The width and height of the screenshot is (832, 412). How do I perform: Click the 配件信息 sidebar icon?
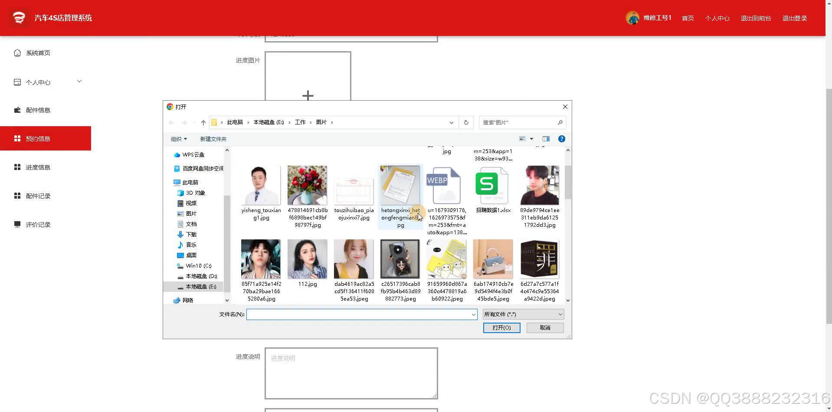17,110
